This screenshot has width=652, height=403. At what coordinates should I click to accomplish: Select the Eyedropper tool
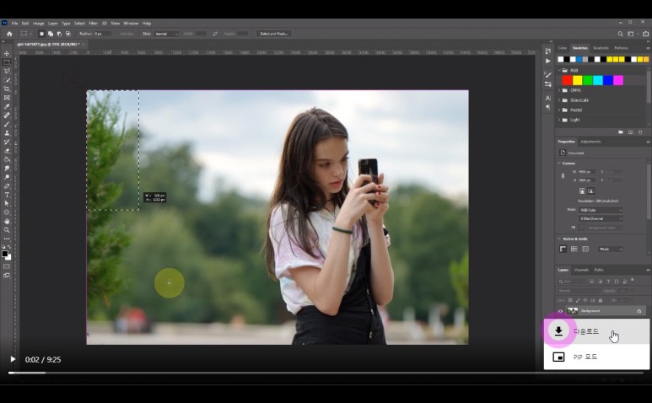click(x=7, y=106)
